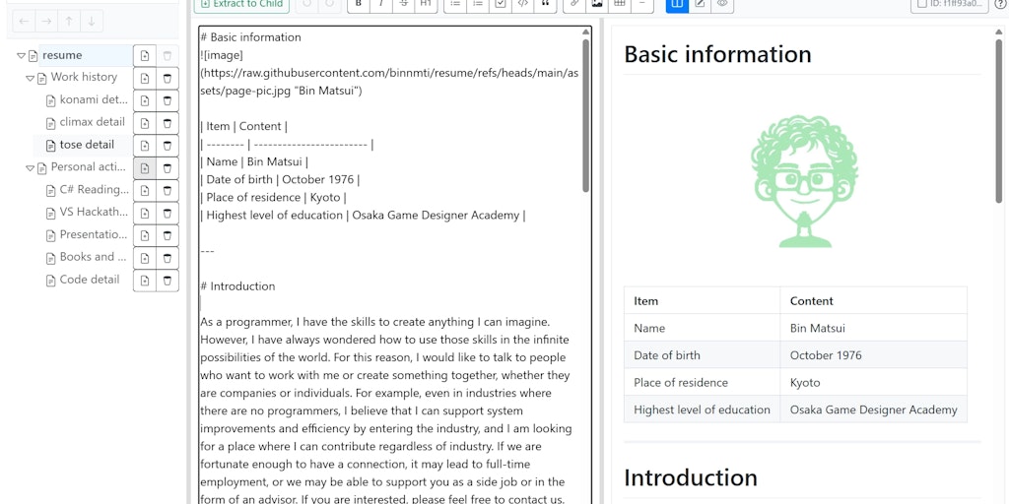Insert a hyperlink
Viewport: 1009px width, 504px height.
coord(574,3)
